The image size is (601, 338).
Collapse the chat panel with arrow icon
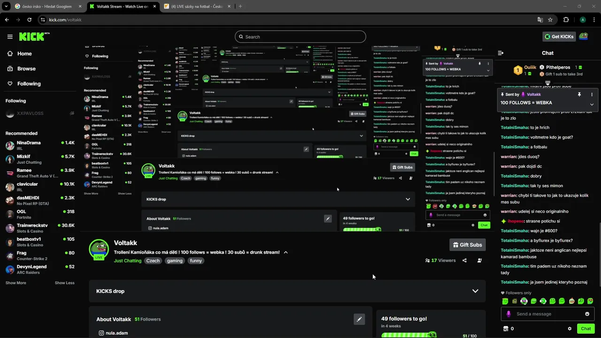(501, 53)
